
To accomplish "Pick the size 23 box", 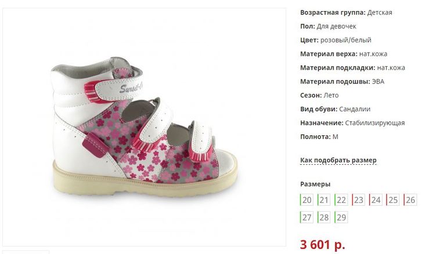I will (358, 200).
